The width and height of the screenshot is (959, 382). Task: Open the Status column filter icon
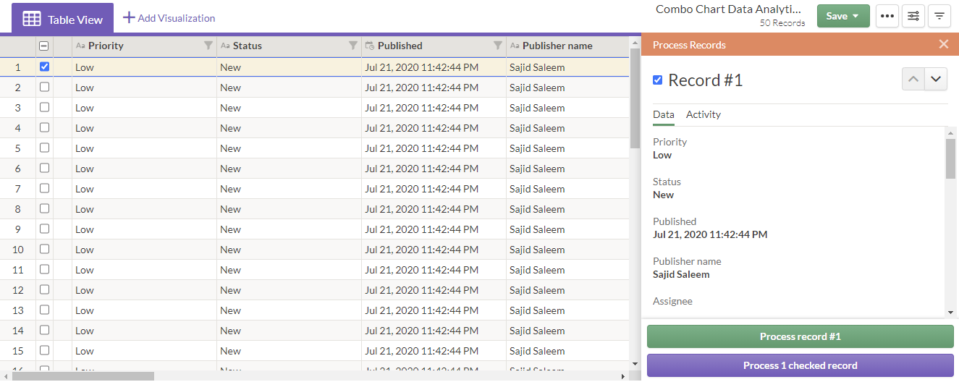(353, 46)
